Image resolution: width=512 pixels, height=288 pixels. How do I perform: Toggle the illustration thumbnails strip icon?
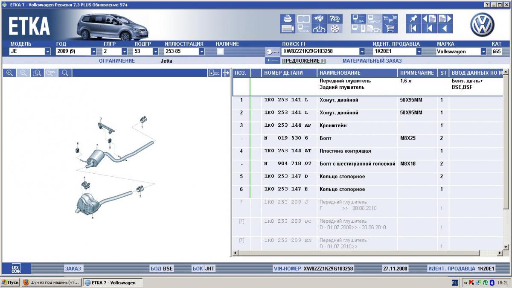click(x=214, y=73)
